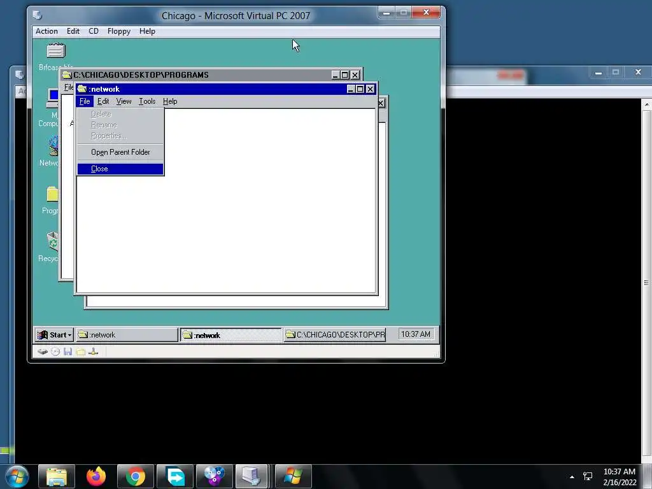The image size is (652, 489).
Task: Maximize the background Virtual PC window
Action: pyautogui.click(x=616, y=73)
